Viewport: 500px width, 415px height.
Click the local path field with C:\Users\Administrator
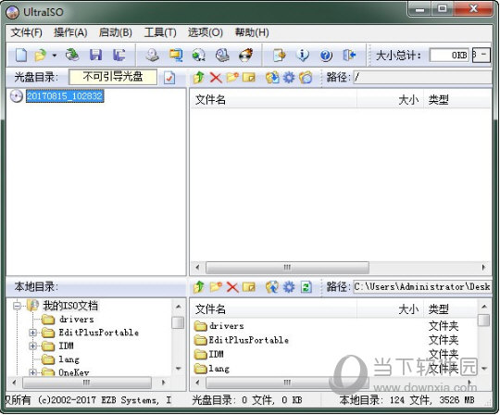pos(422,287)
